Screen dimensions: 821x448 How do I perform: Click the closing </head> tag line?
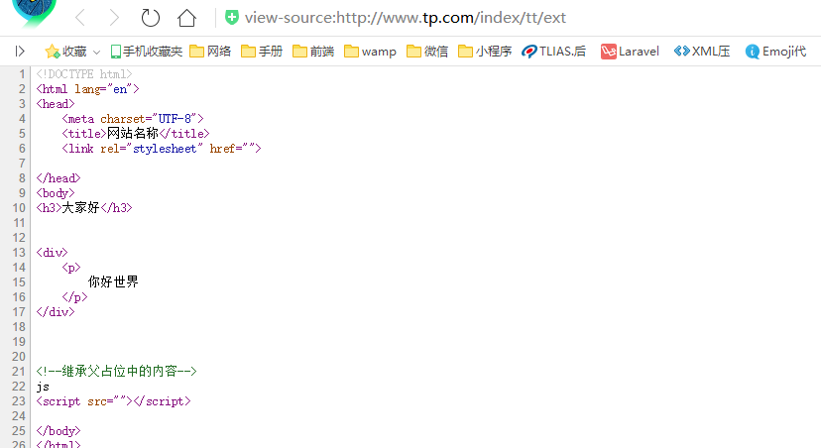[59, 178]
